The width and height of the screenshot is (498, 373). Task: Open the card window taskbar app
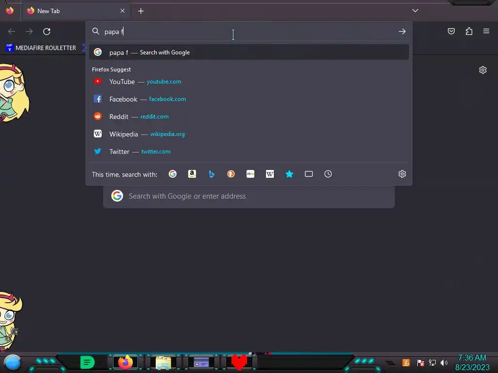pos(201,362)
